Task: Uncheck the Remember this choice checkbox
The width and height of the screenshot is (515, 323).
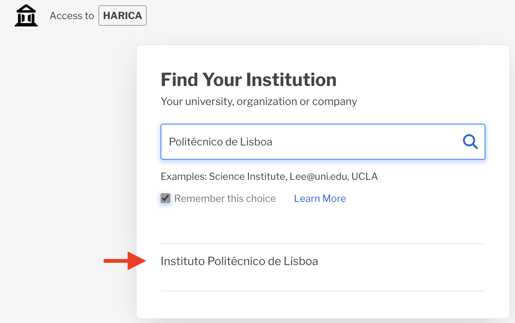Action: click(165, 198)
